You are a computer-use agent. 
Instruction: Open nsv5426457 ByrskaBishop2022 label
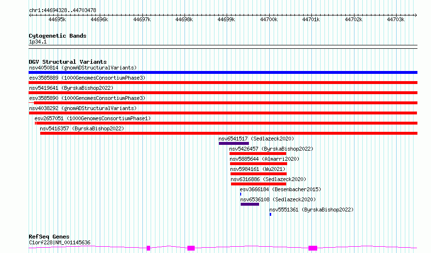(271, 149)
